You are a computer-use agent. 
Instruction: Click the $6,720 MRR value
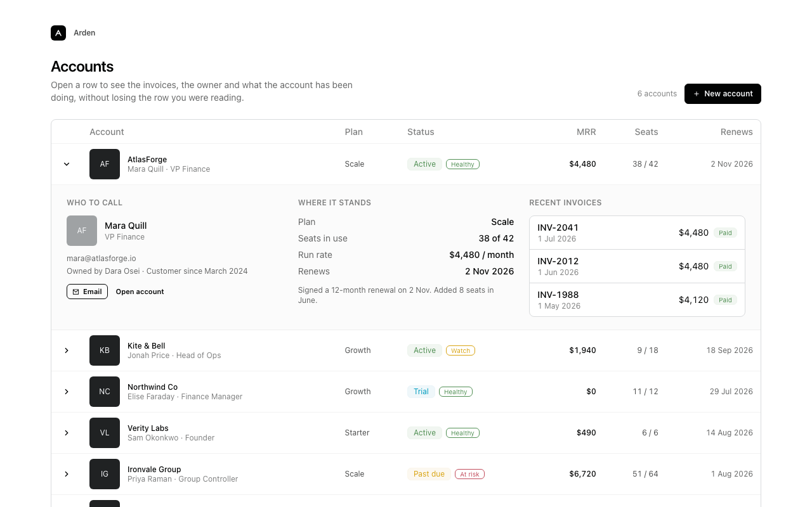(582, 474)
